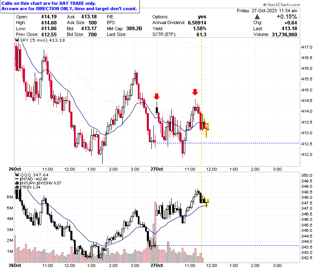This screenshot has height=269, width=319.
Task: Click the 'EPS:' label
Action: [111, 23]
